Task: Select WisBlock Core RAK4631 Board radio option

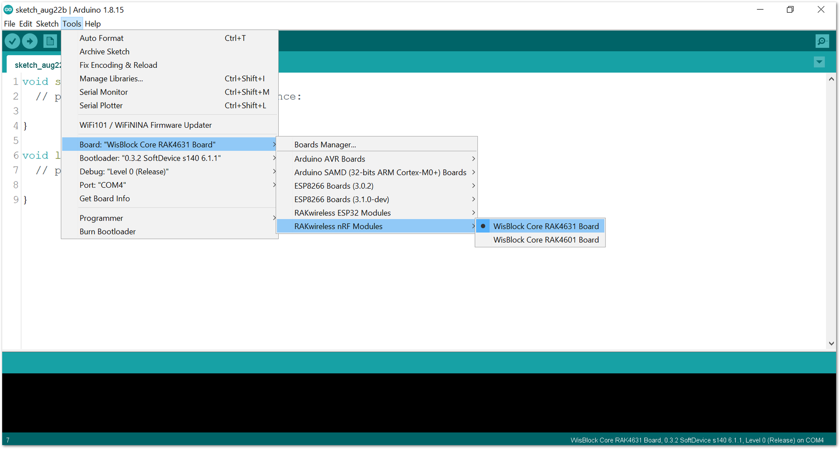Action: [540, 226]
